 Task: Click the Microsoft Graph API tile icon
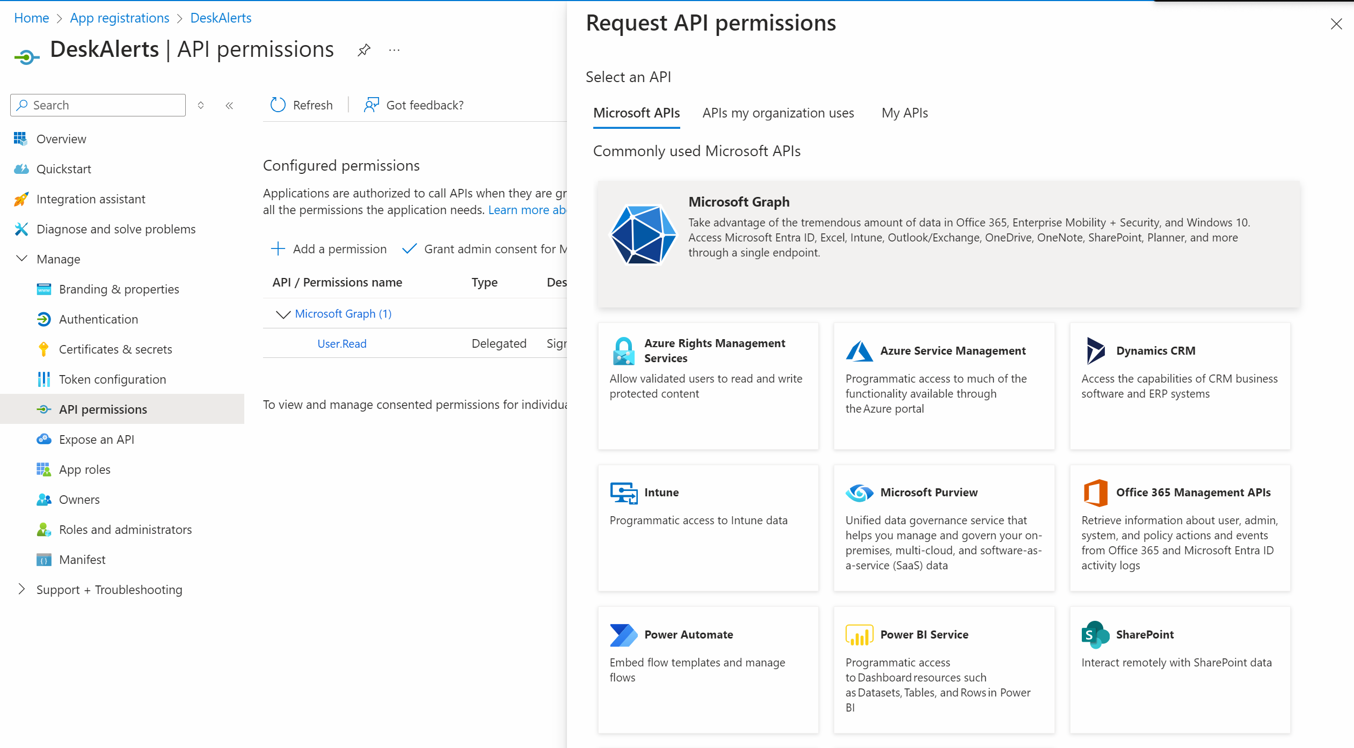(643, 235)
